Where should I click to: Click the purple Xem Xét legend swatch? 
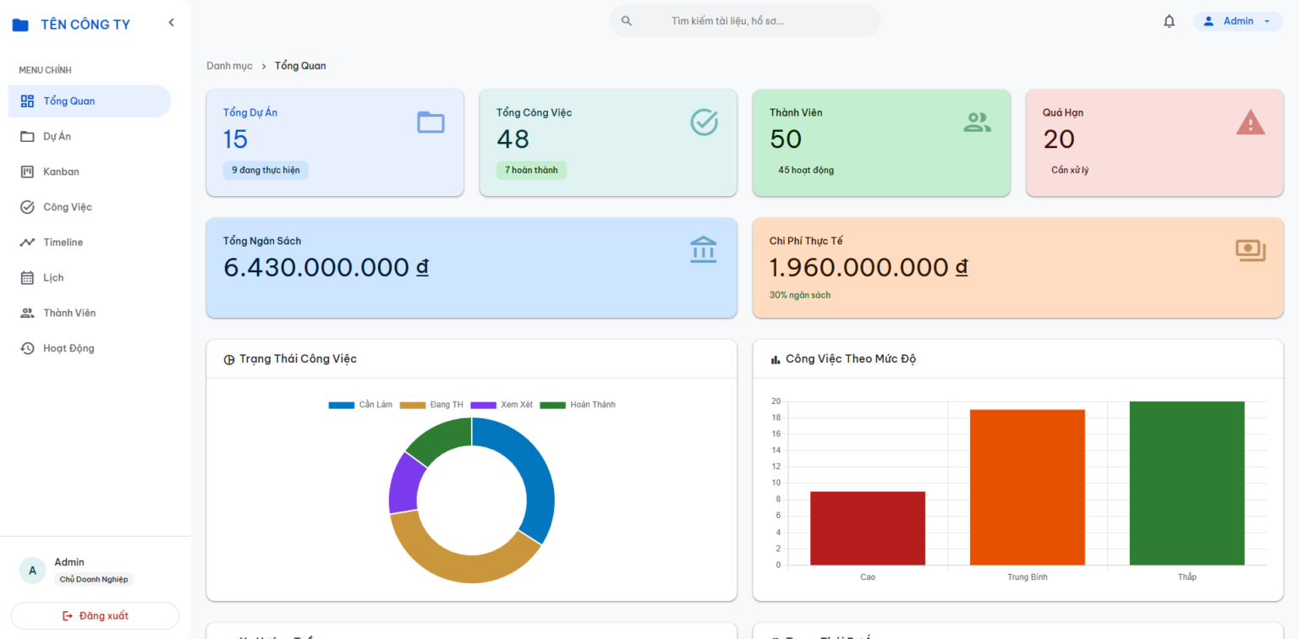point(483,405)
